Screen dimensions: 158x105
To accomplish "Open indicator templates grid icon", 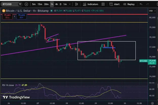I will [x=103, y=4].
